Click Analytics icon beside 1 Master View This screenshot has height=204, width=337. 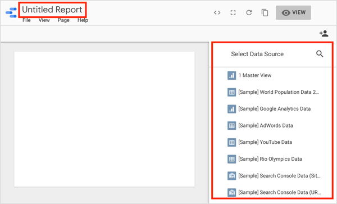pos(231,75)
